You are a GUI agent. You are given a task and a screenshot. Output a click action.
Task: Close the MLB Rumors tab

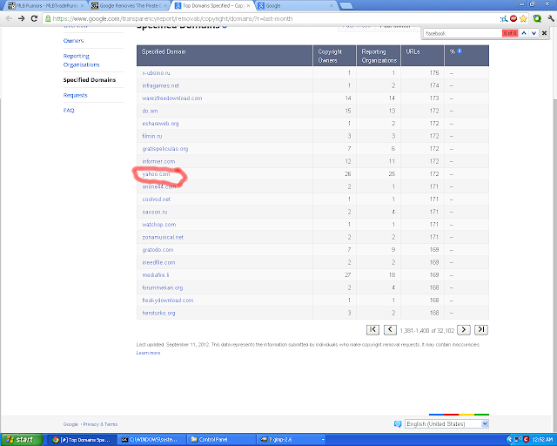(82, 6)
